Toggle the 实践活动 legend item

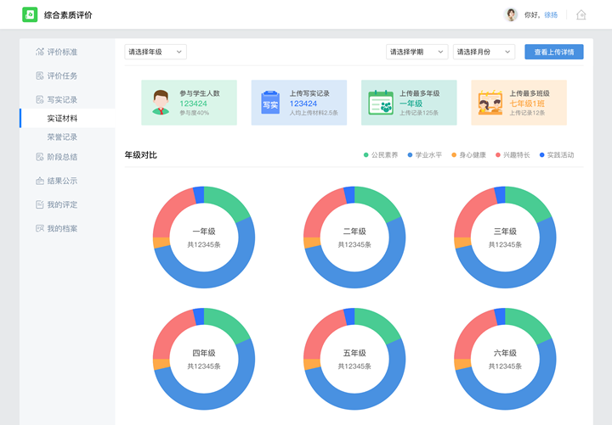[x=557, y=155]
